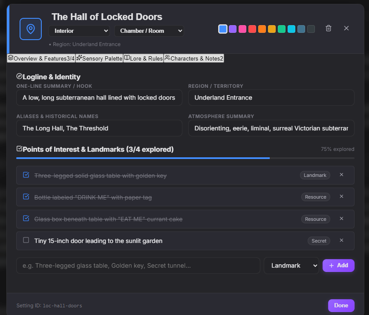Viewport: 369px width, 315px height.
Task: Select the red color swatch
Action: 252,29
